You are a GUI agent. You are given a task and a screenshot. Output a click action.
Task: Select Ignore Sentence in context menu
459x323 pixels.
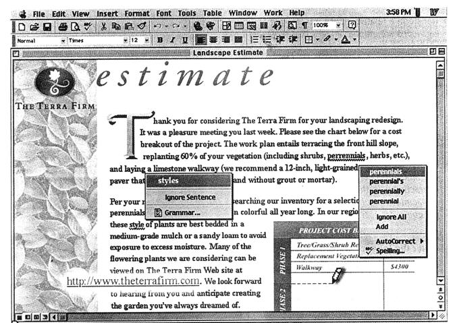[189, 198]
